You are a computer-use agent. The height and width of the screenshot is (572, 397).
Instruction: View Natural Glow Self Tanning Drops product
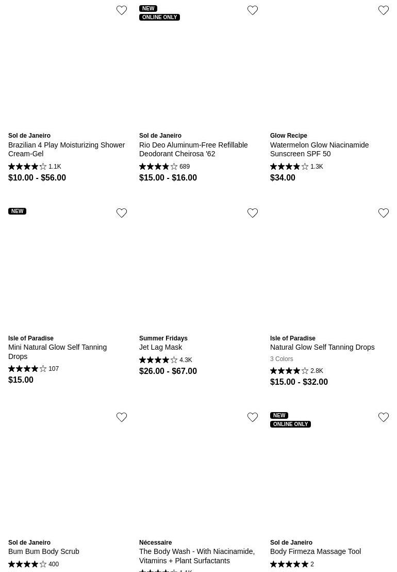tap(322, 347)
